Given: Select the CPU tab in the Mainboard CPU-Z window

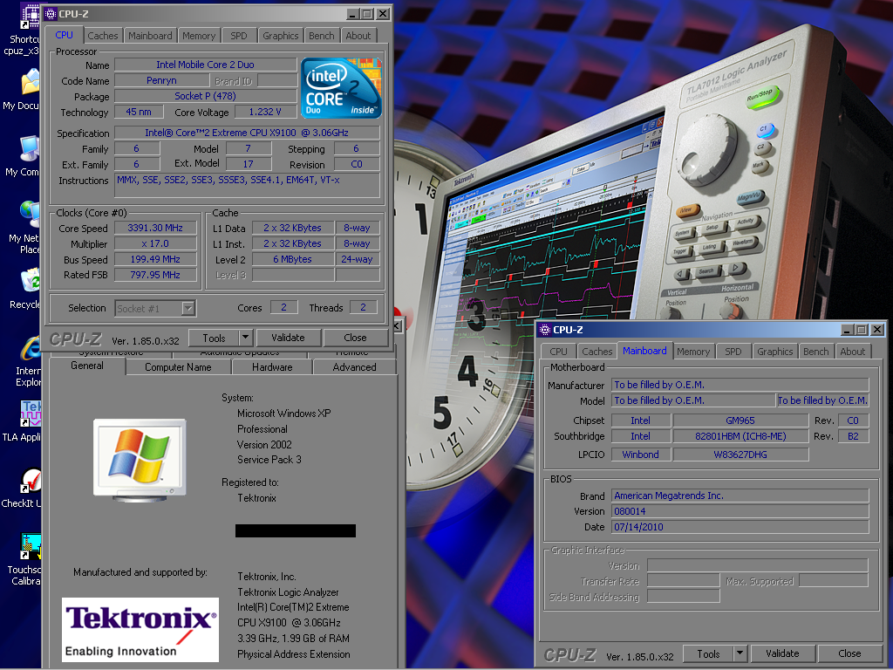Looking at the screenshot, I should pos(558,352).
